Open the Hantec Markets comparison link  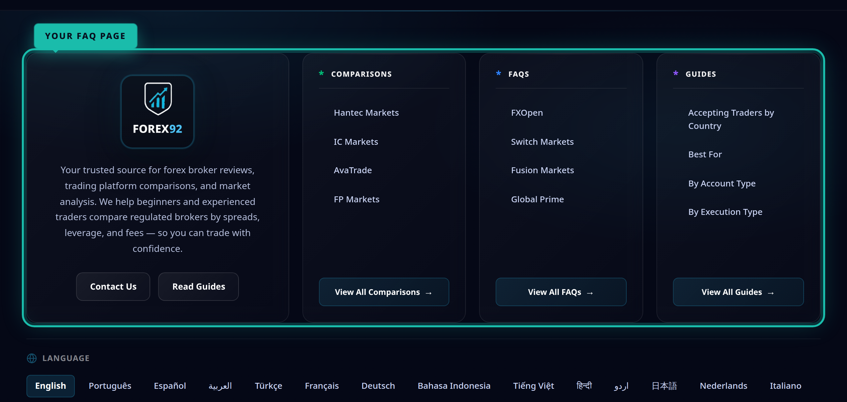pos(366,113)
